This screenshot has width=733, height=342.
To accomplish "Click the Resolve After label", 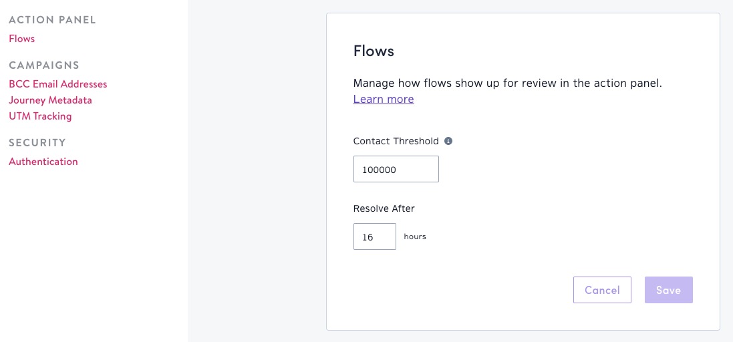I will pyautogui.click(x=384, y=208).
